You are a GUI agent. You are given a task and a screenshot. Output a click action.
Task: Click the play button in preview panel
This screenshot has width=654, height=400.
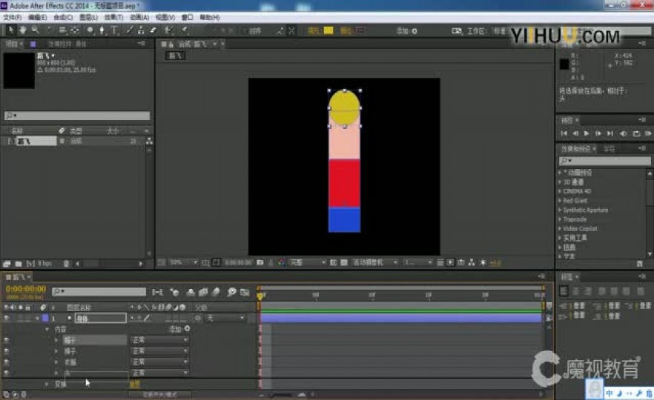coord(587,133)
